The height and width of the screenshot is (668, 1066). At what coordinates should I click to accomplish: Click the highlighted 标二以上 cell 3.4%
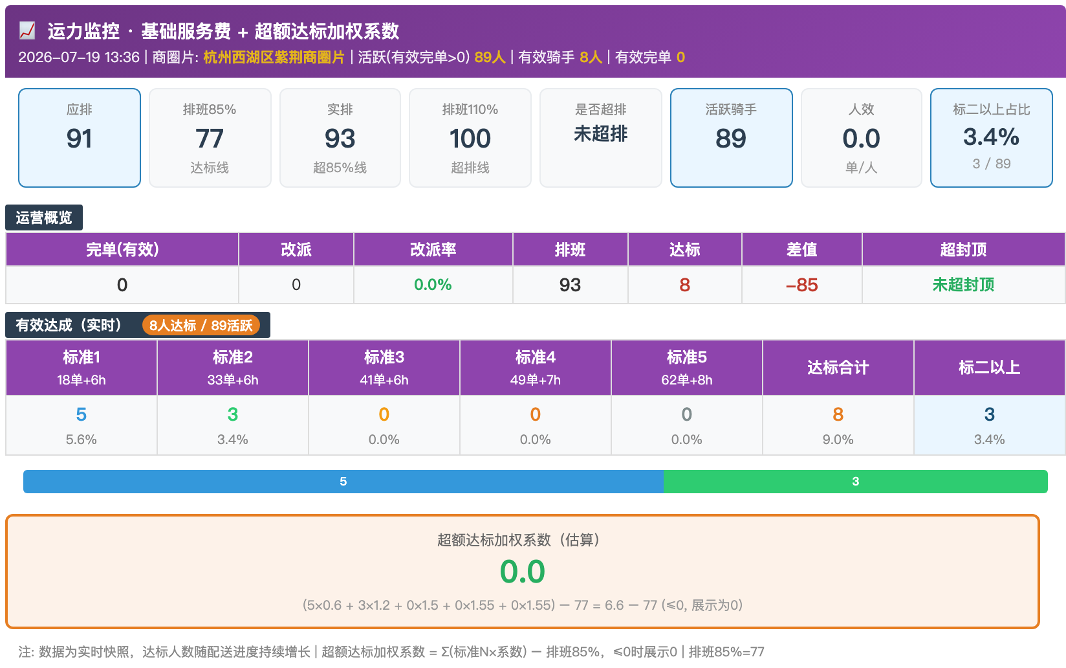(x=990, y=425)
